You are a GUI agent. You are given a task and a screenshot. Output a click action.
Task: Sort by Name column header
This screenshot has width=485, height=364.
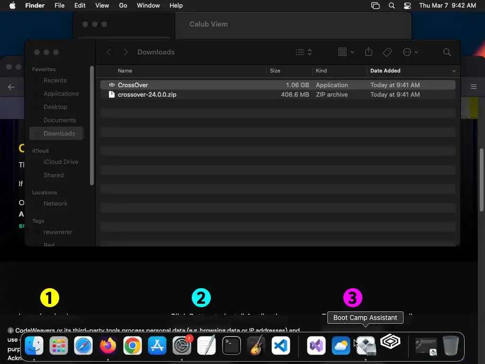coord(125,71)
